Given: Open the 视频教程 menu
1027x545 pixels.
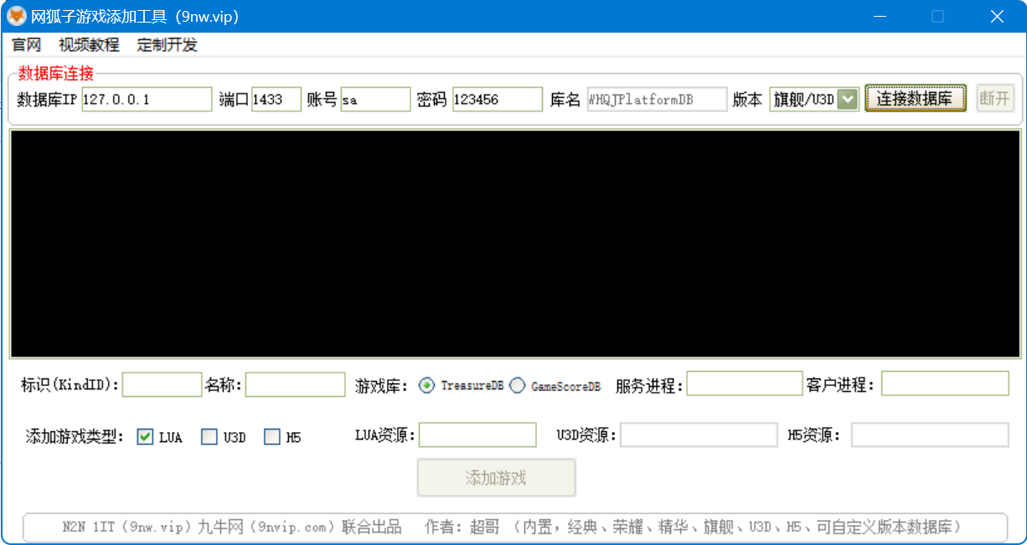Looking at the screenshot, I should pos(89,45).
